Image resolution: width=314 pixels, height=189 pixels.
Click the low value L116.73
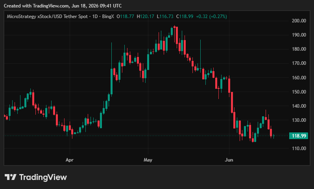[165, 17]
